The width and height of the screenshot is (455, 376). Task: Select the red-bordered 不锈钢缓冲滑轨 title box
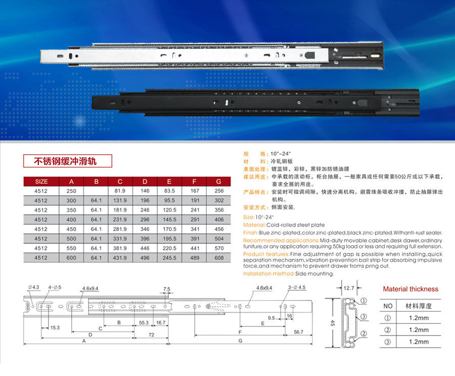(65, 162)
